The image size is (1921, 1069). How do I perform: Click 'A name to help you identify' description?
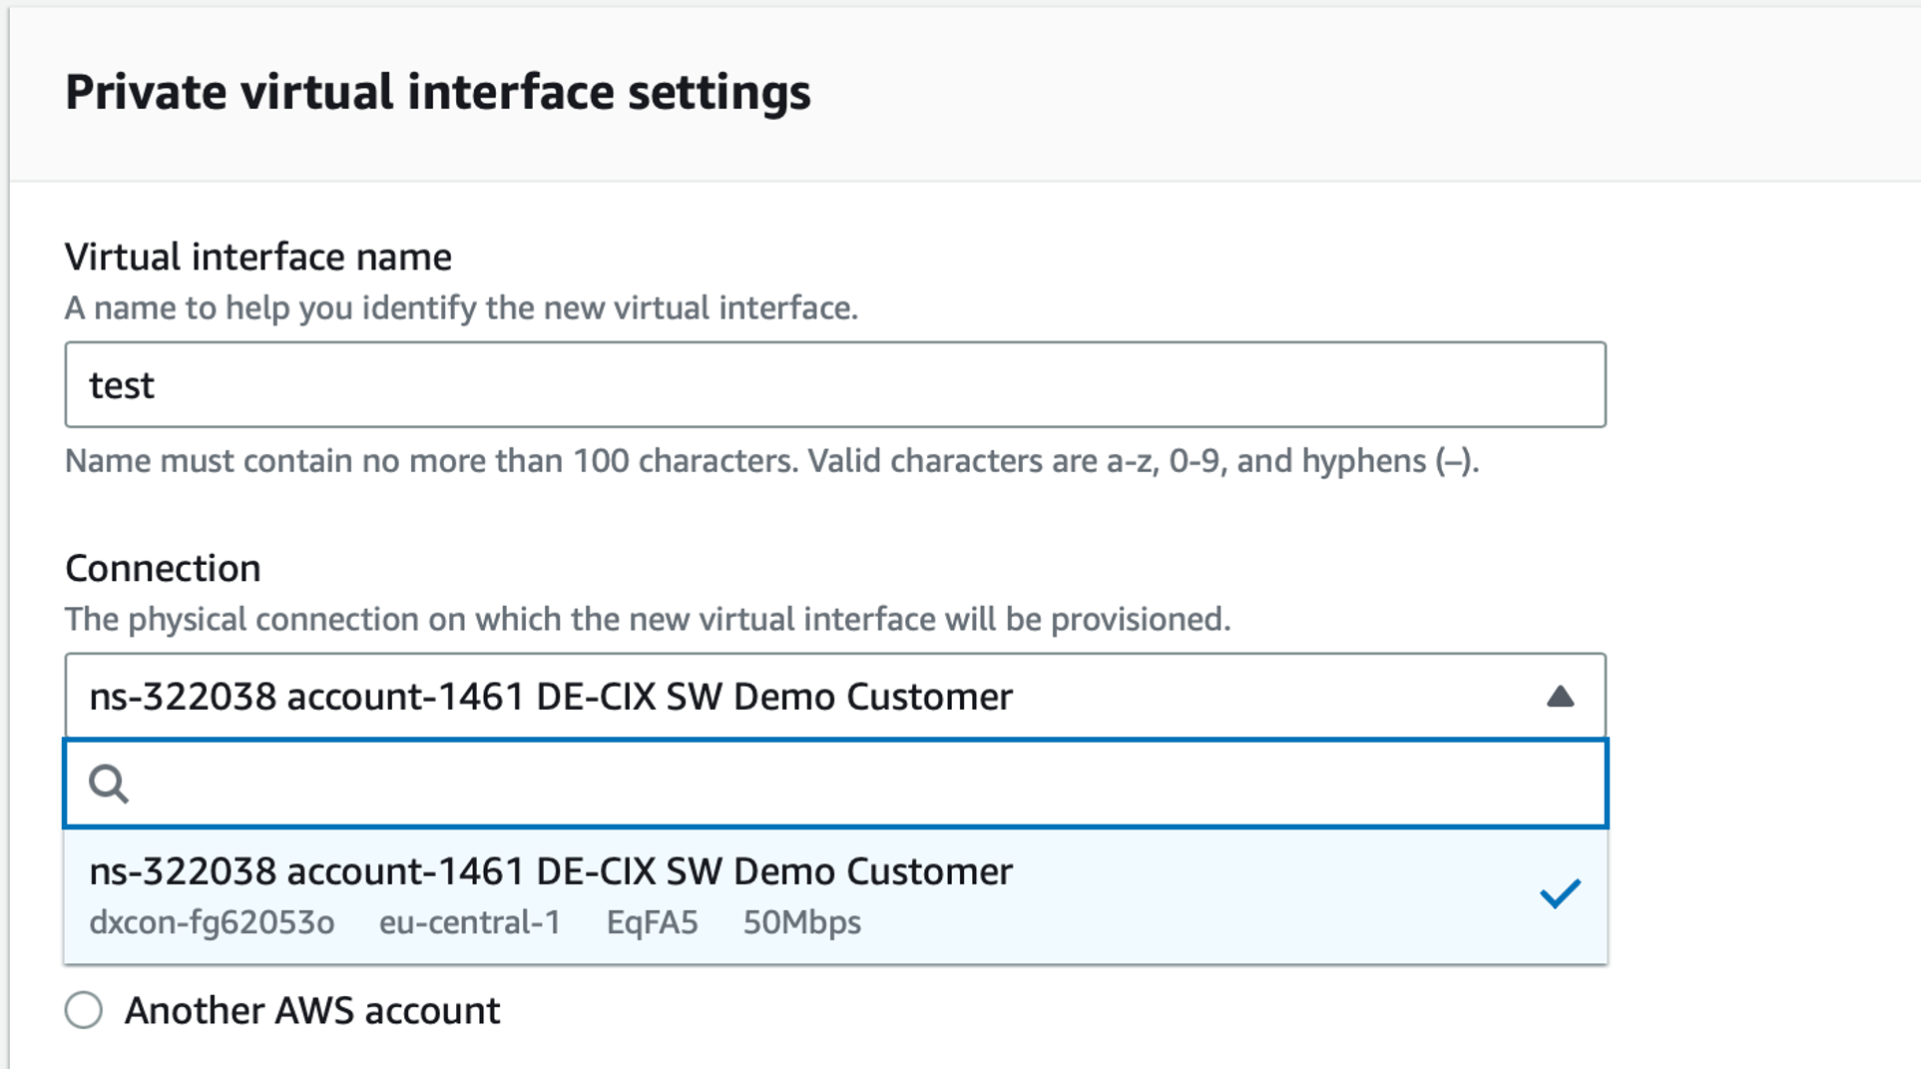[x=461, y=307]
